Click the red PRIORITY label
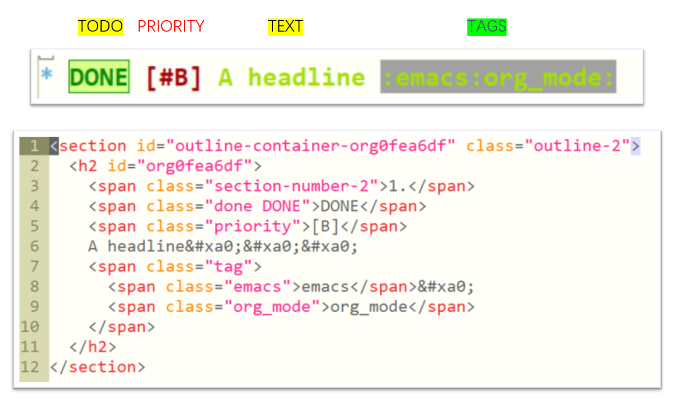Screen dimensions: 682x407 (171, 26)
